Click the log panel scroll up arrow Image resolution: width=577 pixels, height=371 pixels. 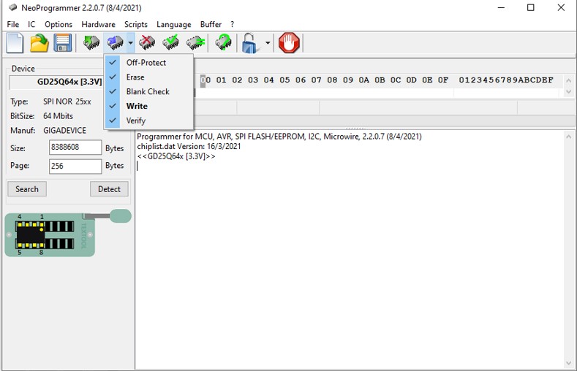568,137
